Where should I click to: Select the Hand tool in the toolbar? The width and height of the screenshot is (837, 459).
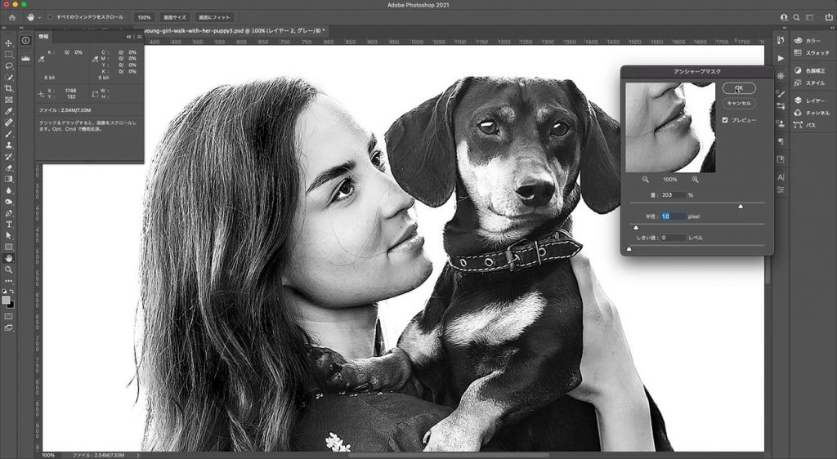click(8, 258)
